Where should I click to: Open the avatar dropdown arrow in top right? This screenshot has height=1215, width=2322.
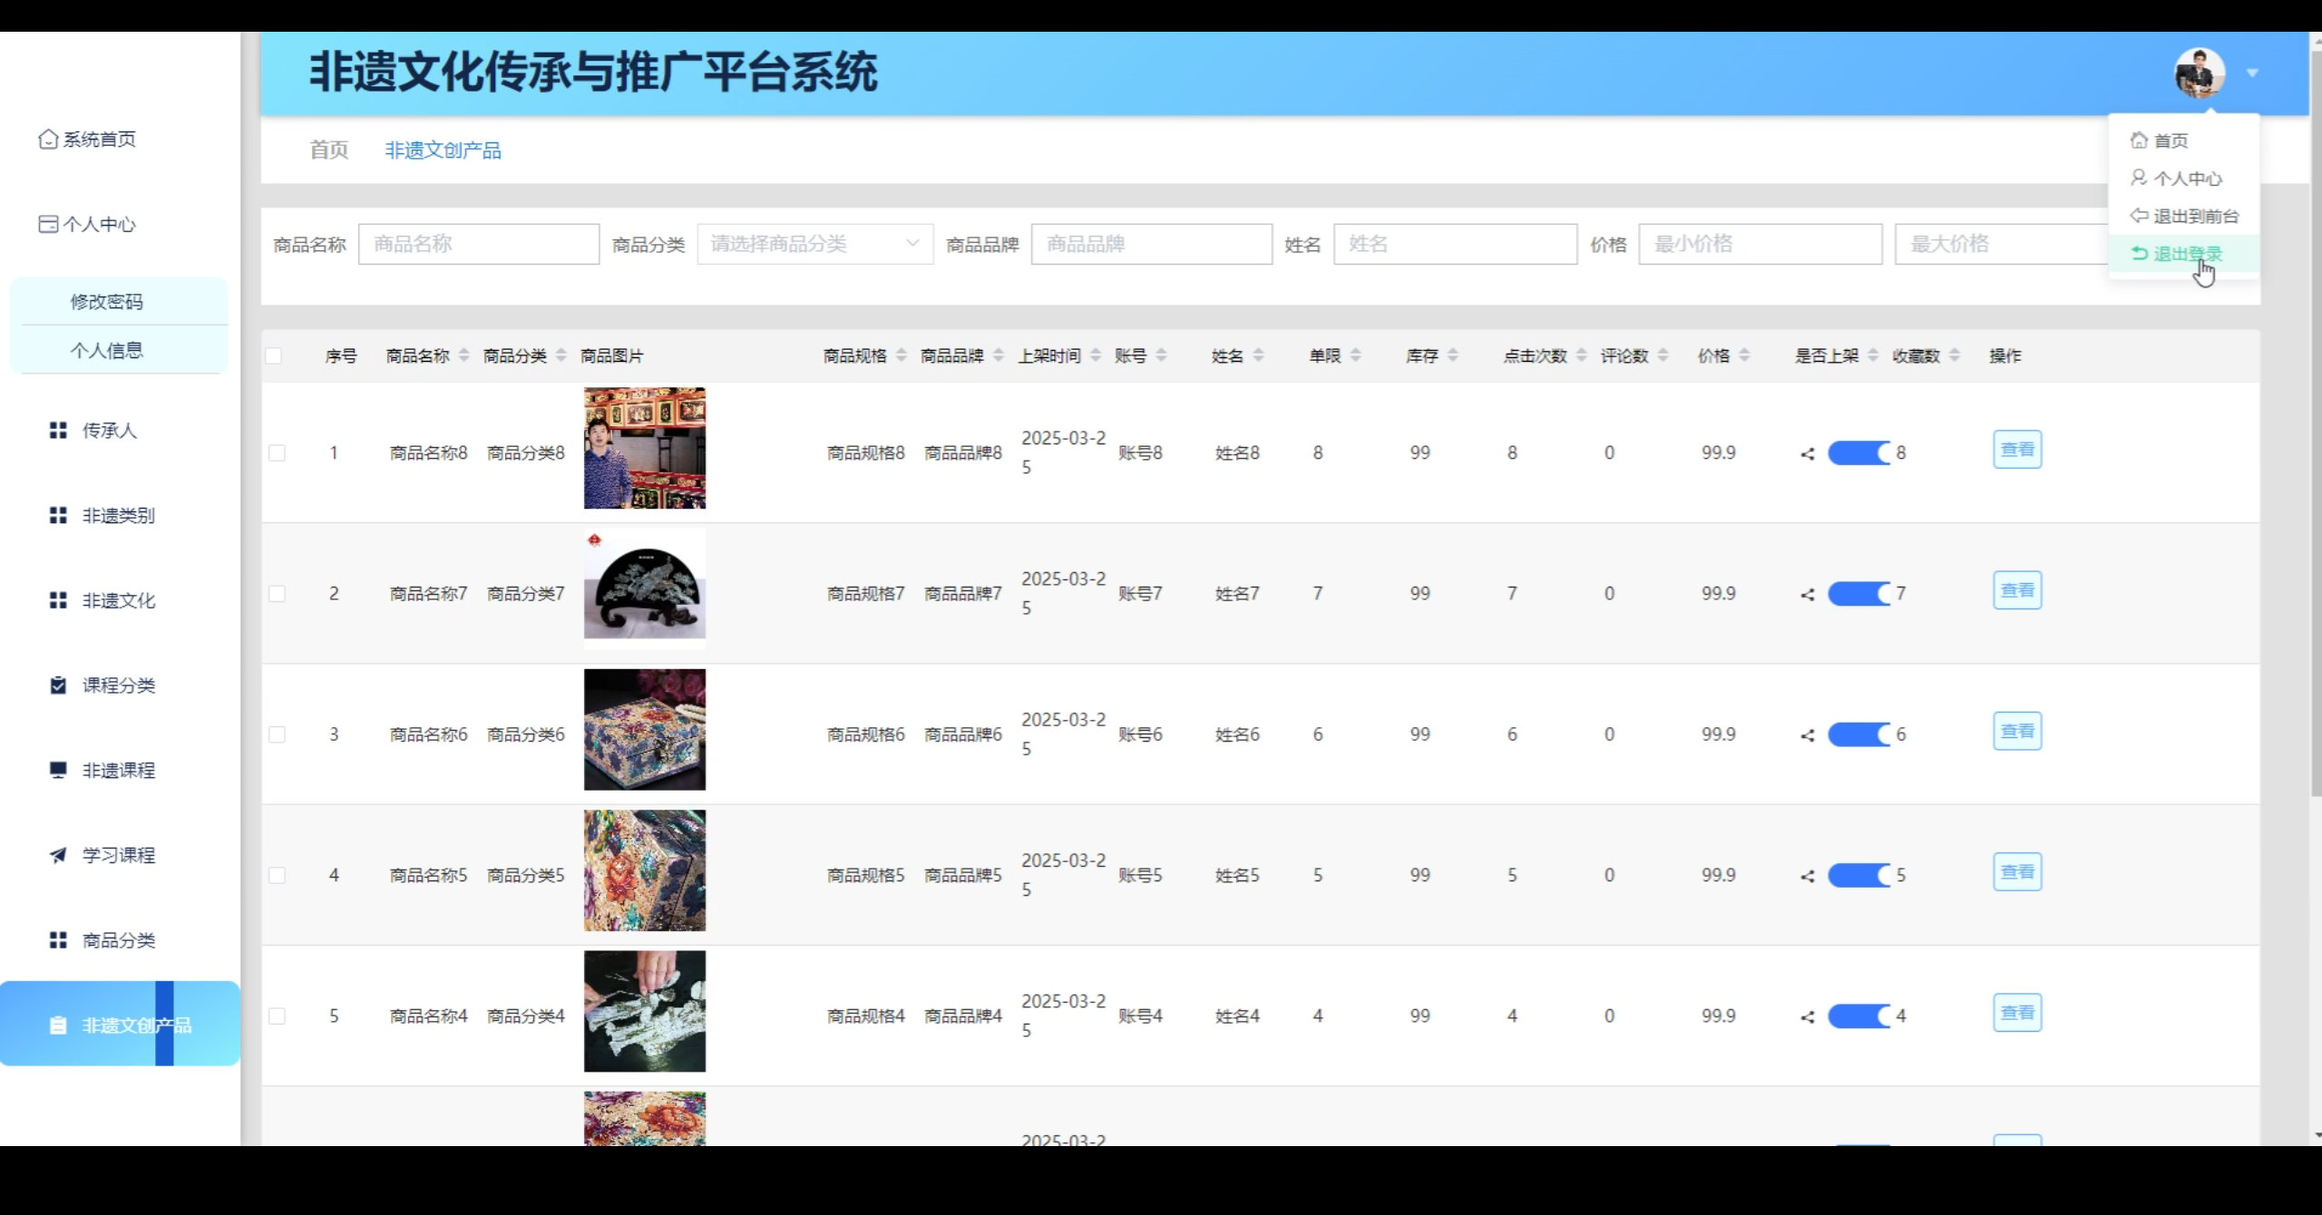[x=2250, y=73]
